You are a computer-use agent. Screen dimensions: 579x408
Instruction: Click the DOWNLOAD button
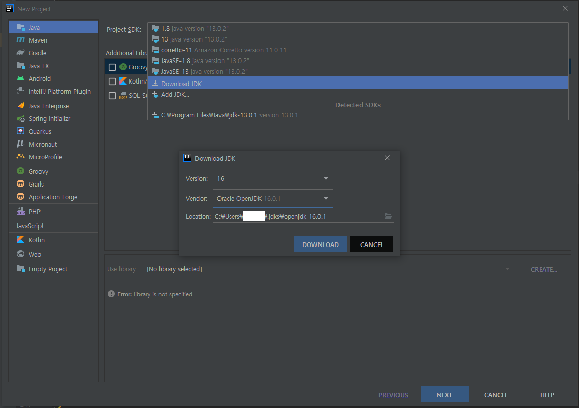(320, 244)
